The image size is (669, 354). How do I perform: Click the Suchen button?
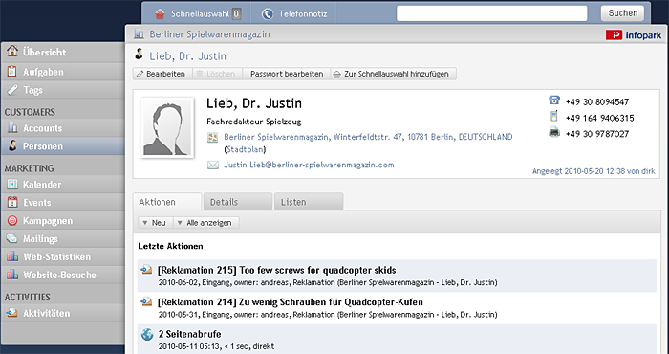622,13
